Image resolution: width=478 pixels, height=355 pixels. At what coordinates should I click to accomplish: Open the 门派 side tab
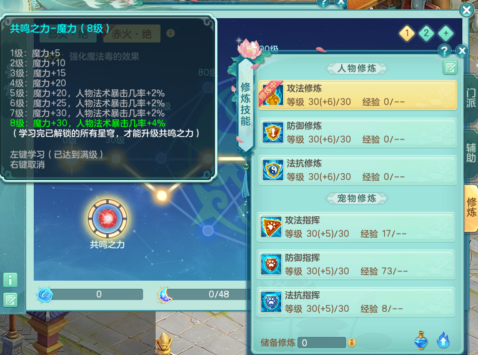(471, 98)
